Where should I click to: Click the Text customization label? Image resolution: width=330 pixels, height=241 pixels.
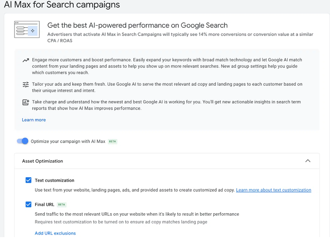click(x=55, y=180)
